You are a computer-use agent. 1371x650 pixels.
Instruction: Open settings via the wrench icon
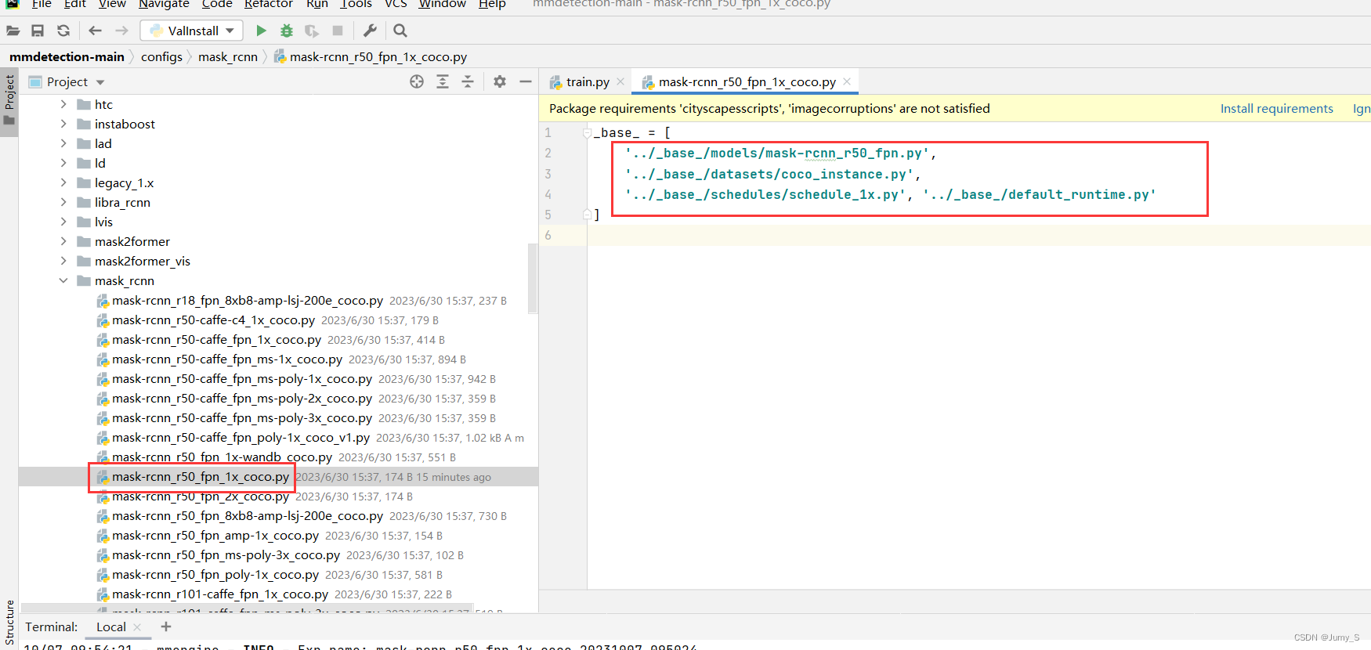(370, 31)
